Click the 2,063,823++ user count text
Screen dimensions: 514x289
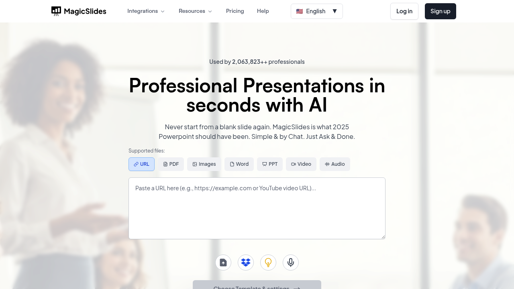[x=250, y=62]
